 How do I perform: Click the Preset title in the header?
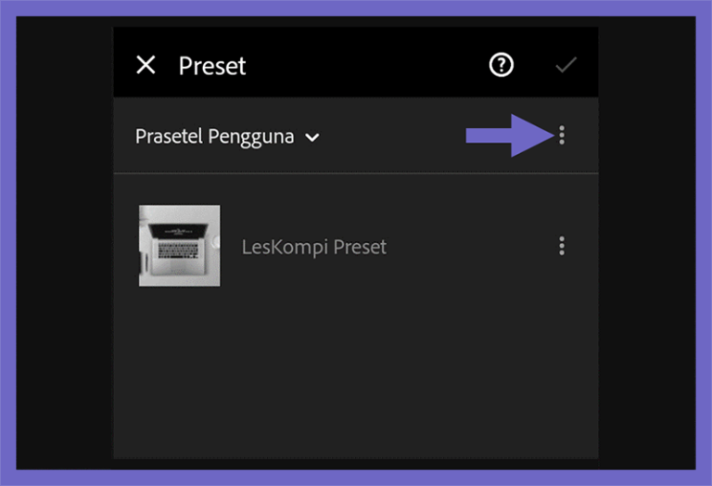(x=212, y=66)
